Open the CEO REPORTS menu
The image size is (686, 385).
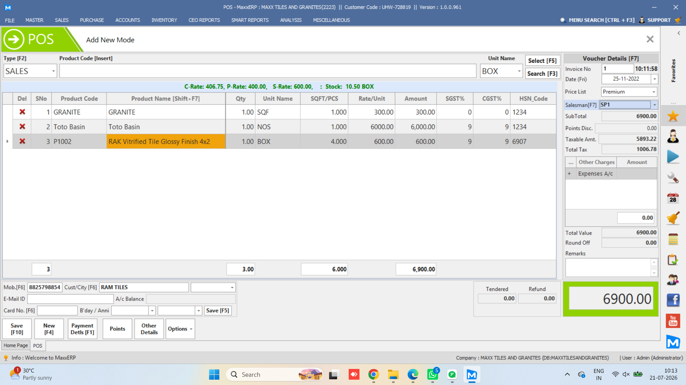tap(204, 20)
